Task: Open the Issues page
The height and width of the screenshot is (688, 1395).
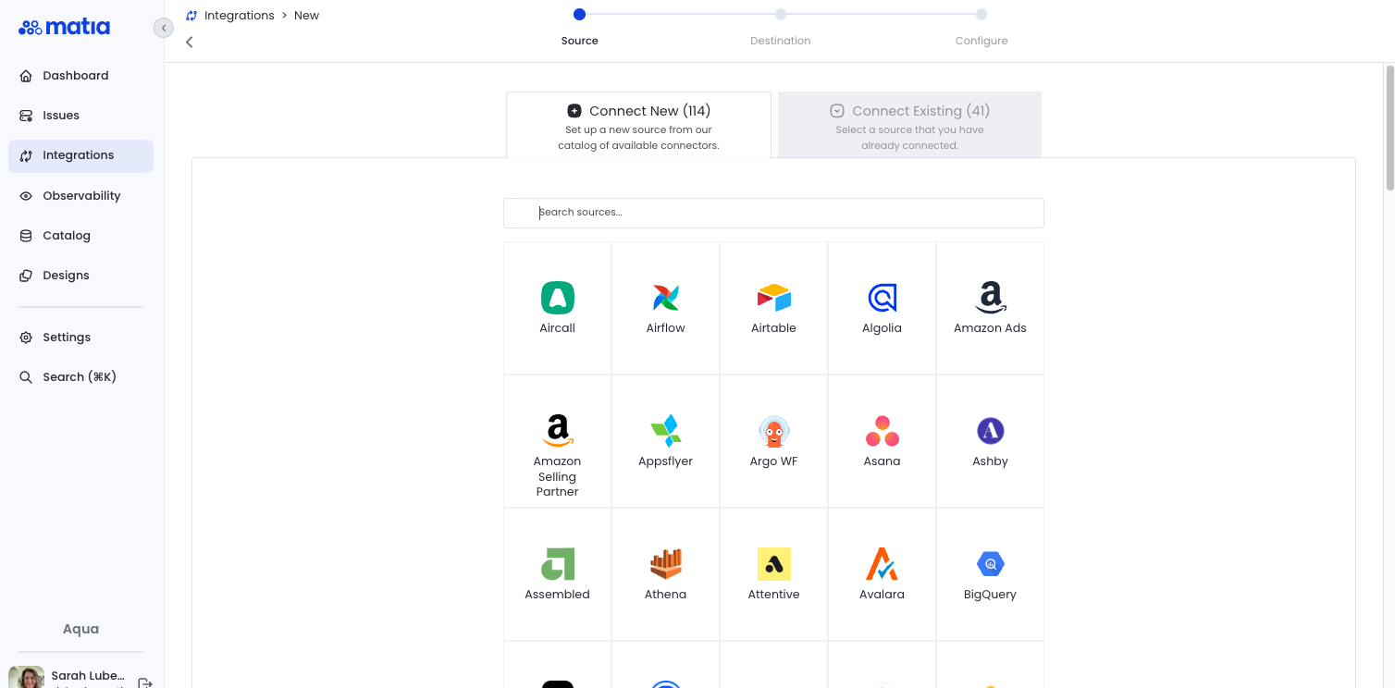Action: pos(80,116)
